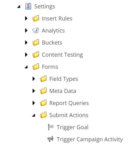
Task: Open the Content Testing item label
Action: pyautogui.click(x=62, y=55)
